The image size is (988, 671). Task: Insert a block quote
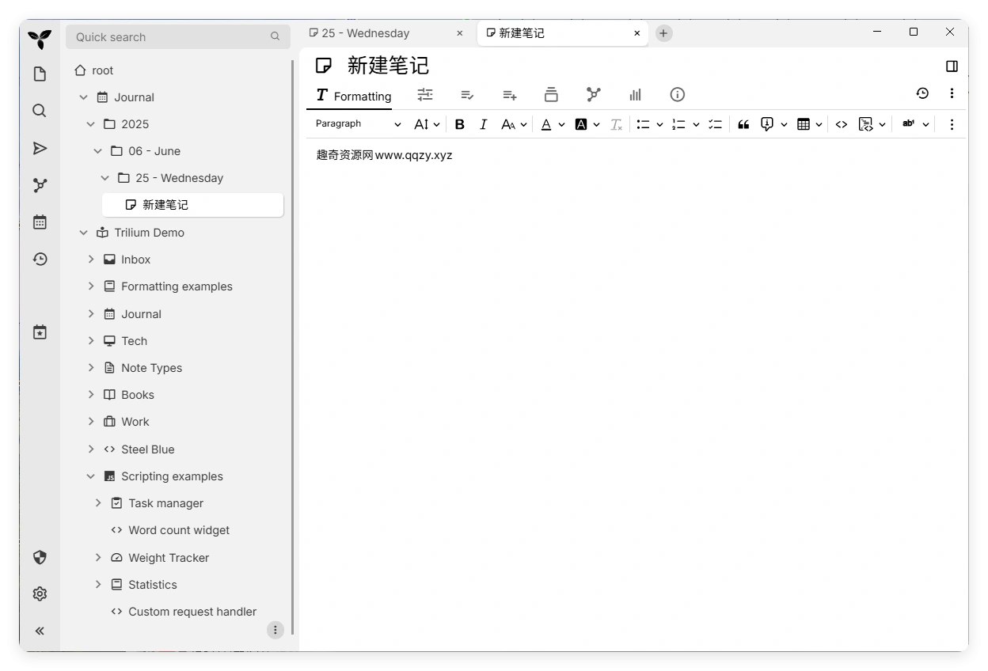click(743, 124)
